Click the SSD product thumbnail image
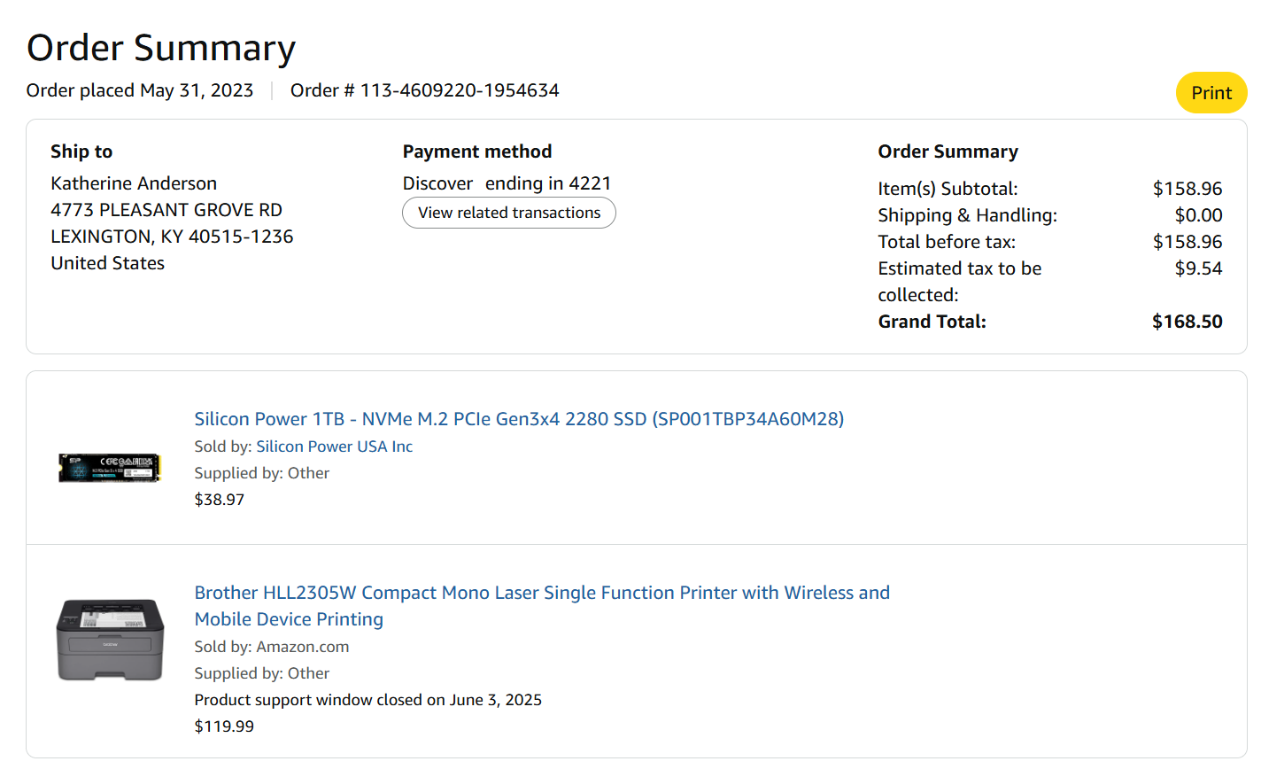The height and width of the screenshot is (769, 1261). point(110,467)
